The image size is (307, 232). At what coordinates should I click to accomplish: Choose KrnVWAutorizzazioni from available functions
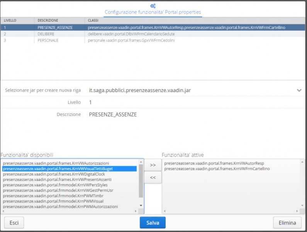click(56, 163)
